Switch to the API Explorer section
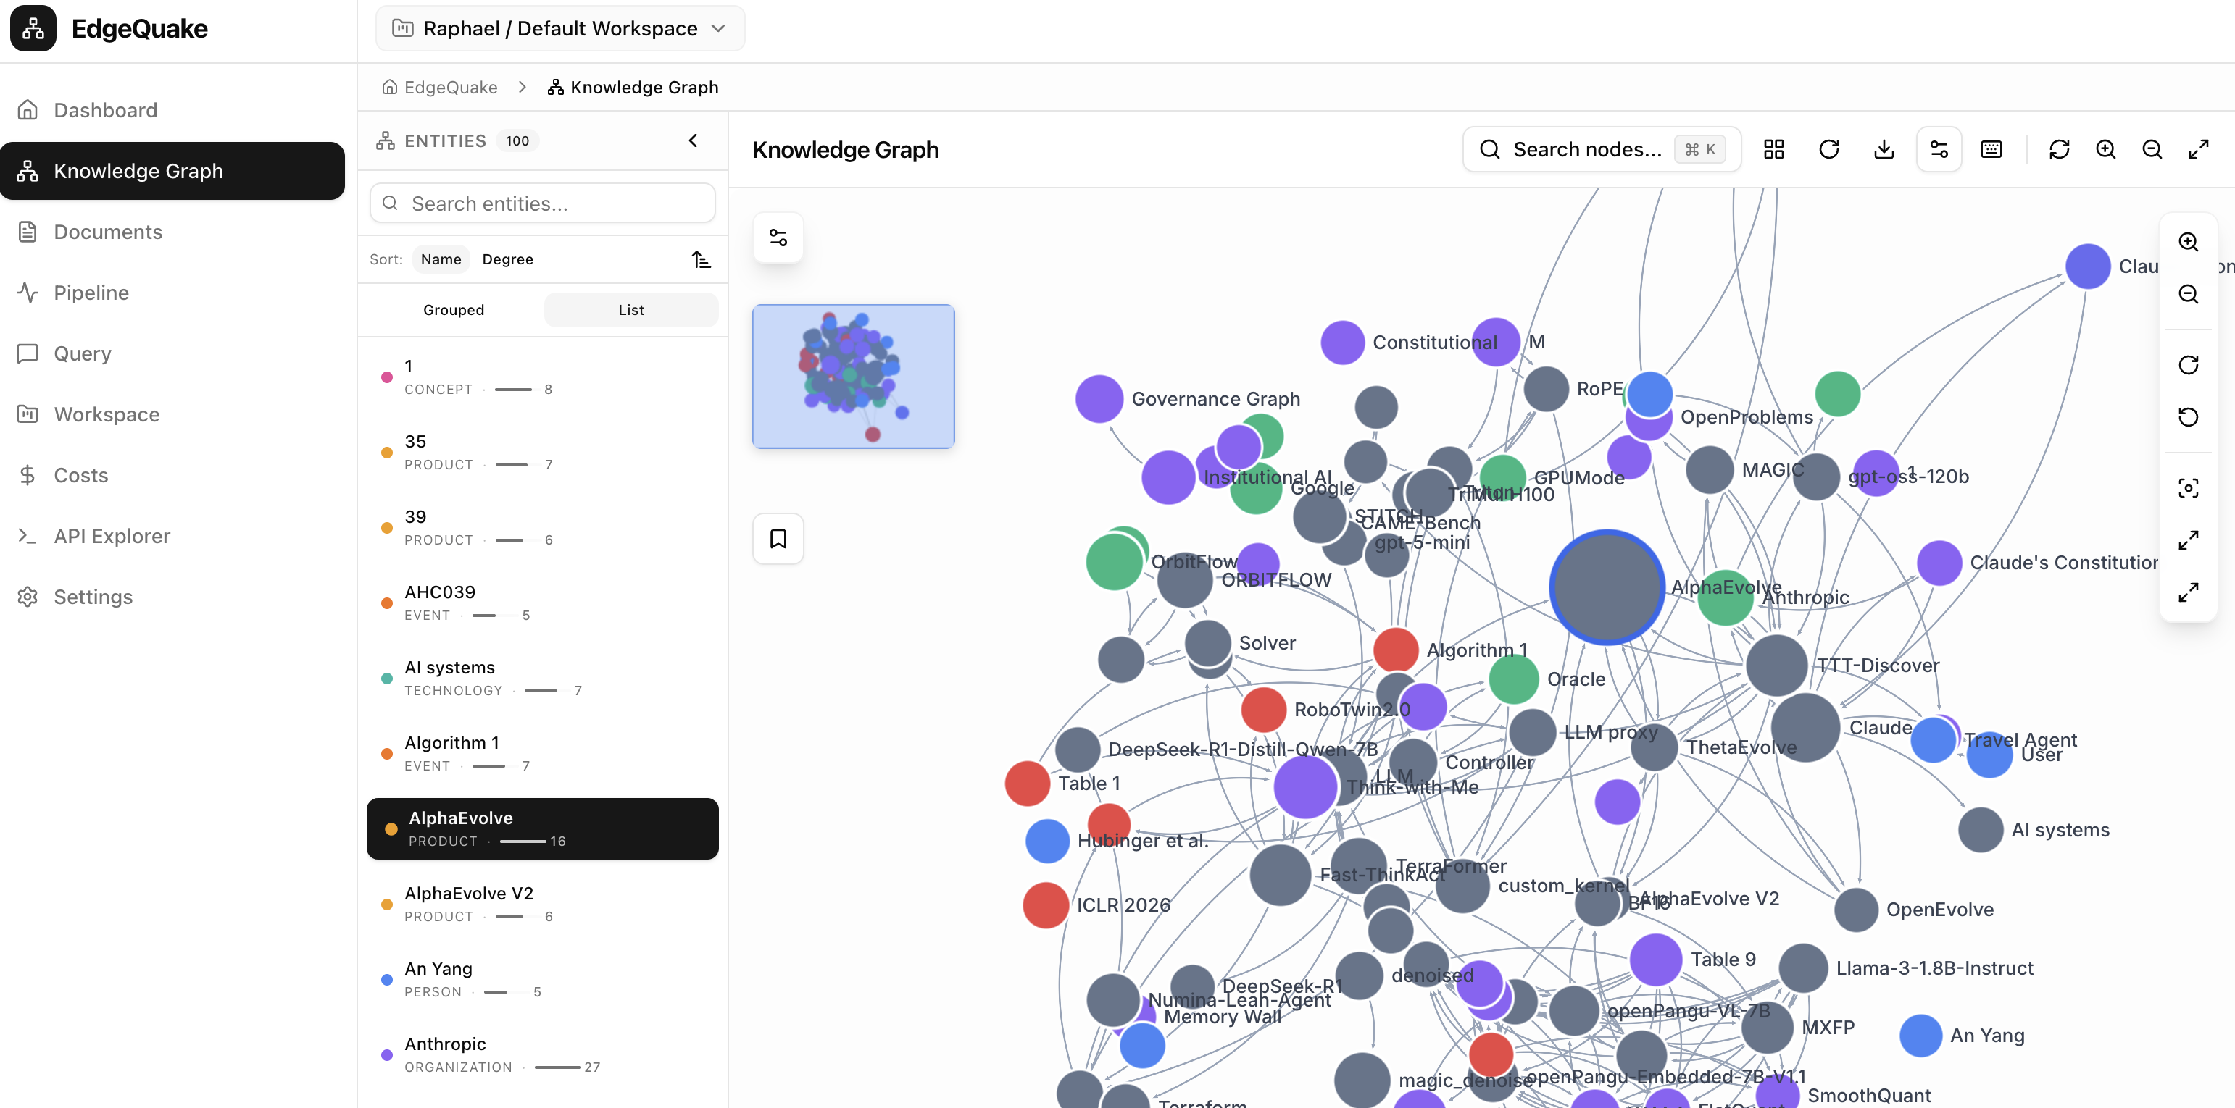The image size is (2235, 1108). 111,536
